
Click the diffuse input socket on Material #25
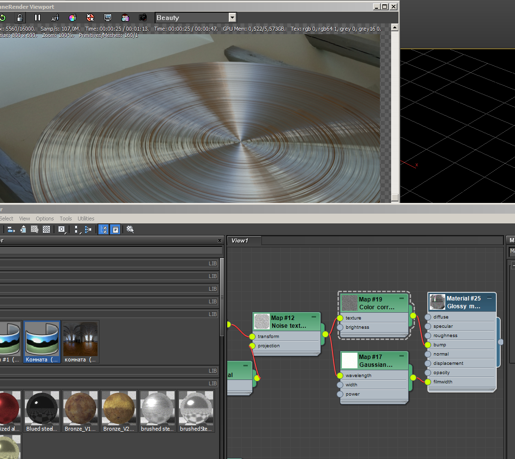pos(428,317)
